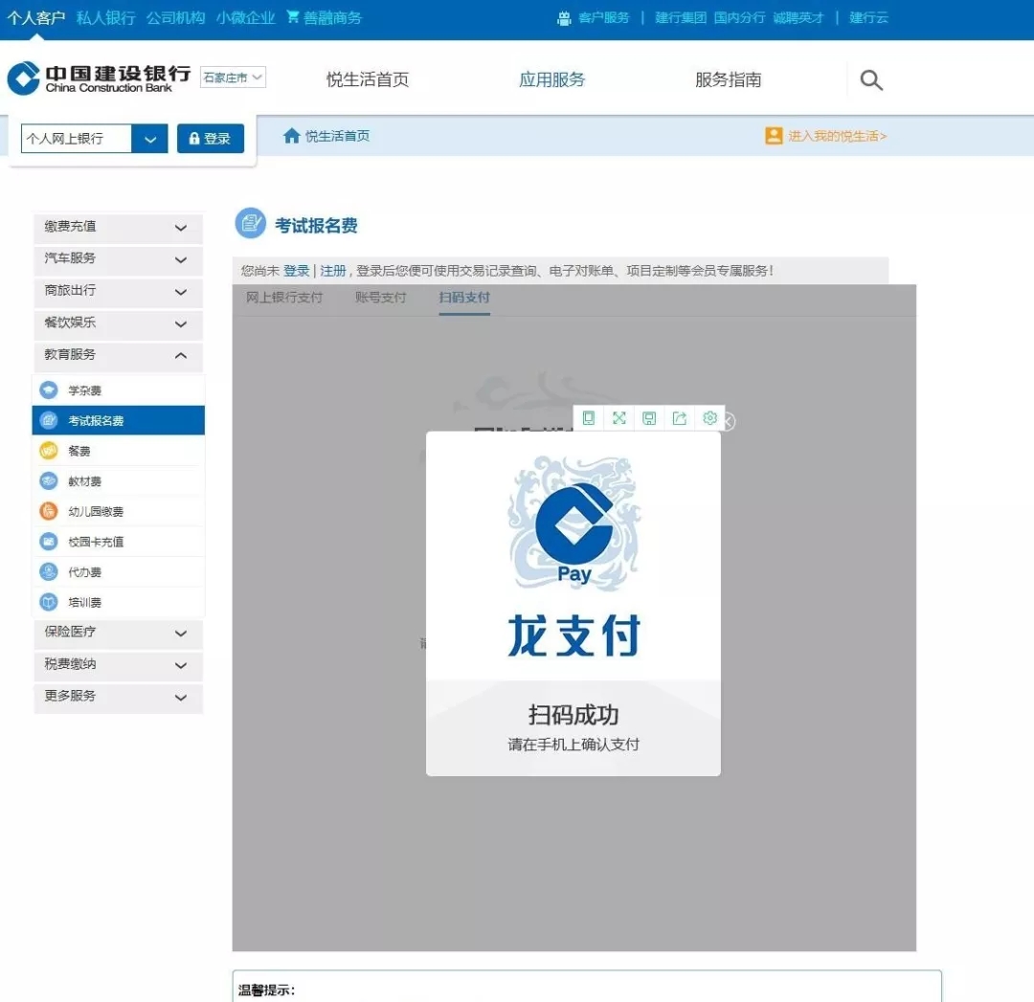
Task: Open 悦生活首页 in main navigation
Action: coord(368,79)
